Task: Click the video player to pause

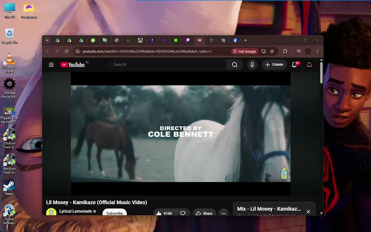Action: [181, 134]
